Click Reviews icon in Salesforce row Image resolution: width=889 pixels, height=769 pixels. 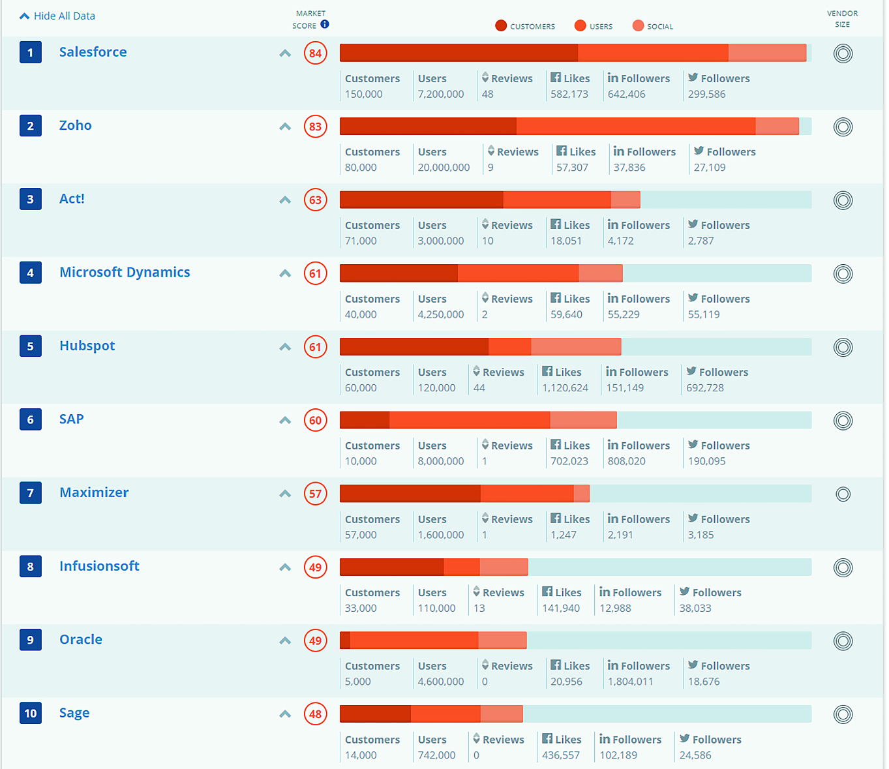point(485,78)
